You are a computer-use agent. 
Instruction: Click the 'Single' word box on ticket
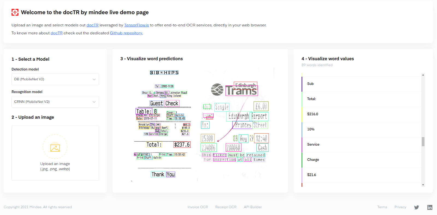click(x=222, y=107)
